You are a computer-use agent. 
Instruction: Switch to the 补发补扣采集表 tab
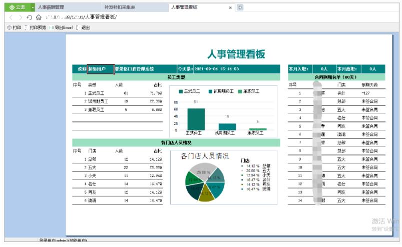pyautogui.click(x=120, y=7)
